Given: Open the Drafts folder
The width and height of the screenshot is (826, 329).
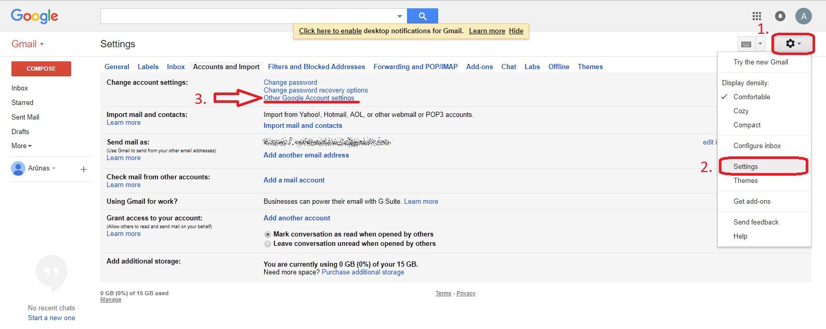Looking at the screenshot, I should point(20,132).
